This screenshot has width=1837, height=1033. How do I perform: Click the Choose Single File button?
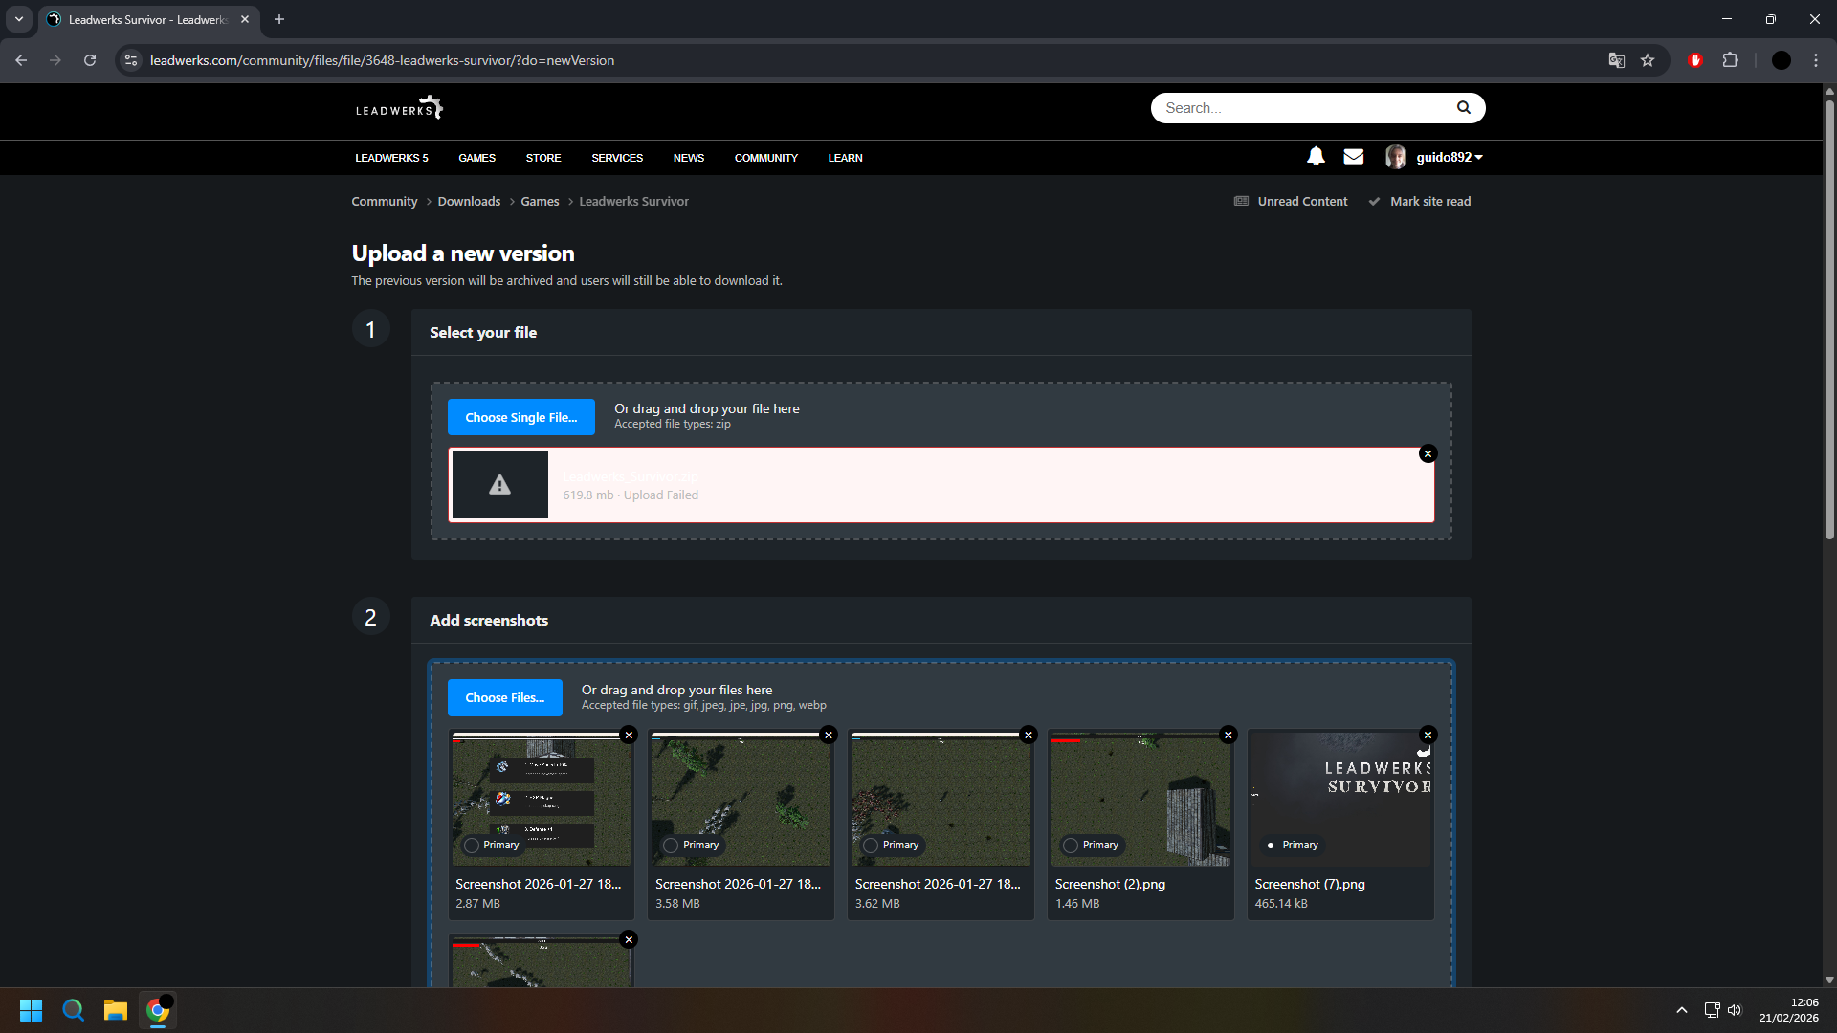point(520,418)
